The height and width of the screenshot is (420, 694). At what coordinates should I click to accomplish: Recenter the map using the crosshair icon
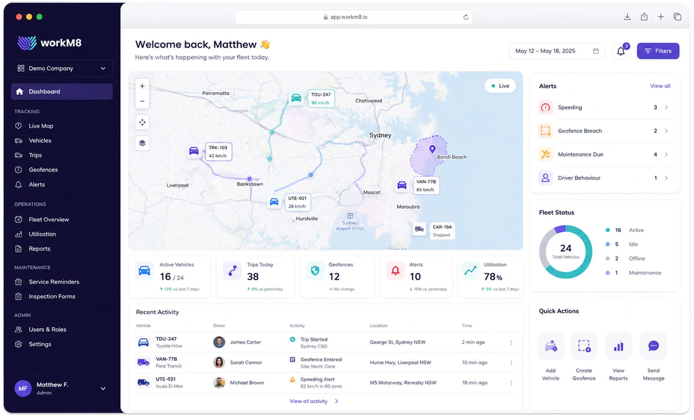142,122
